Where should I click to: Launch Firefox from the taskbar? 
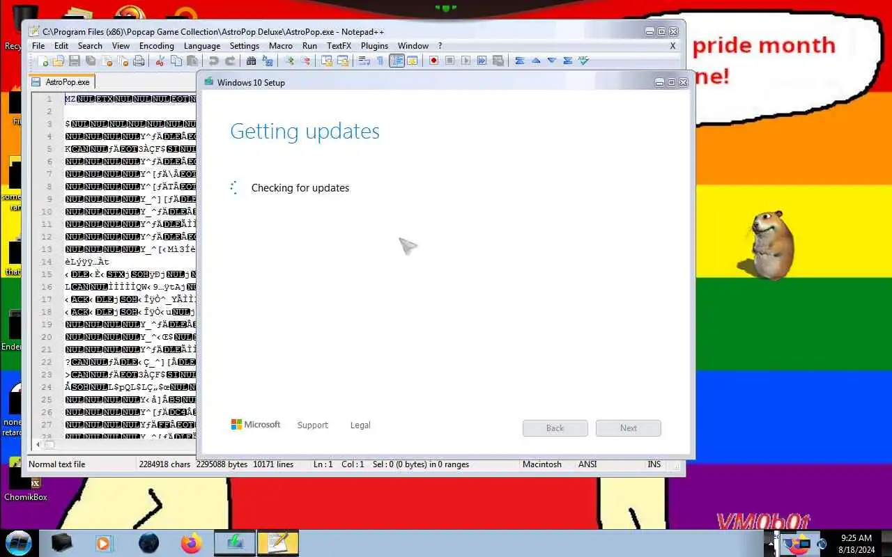point(191,543)
